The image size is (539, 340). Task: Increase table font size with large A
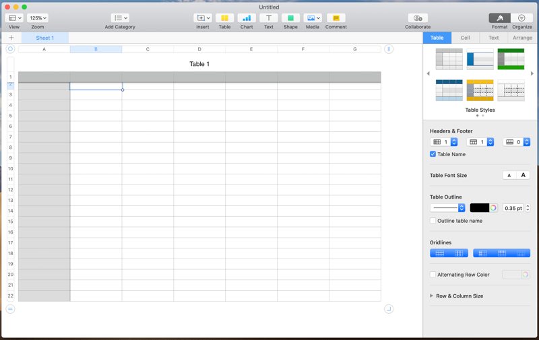tap(523, 176)
